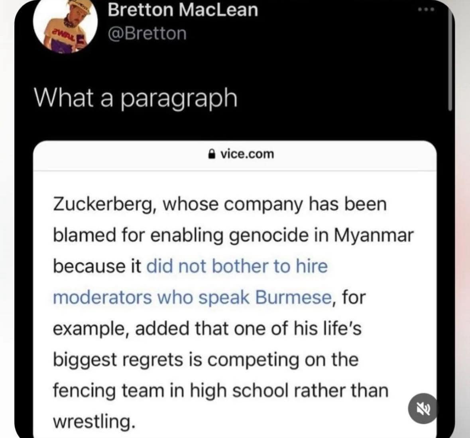Image resolution: width=470 pixels, height=438 pixels.
Task: Open the @Bretton profile handle
Action: coord(145,33)
